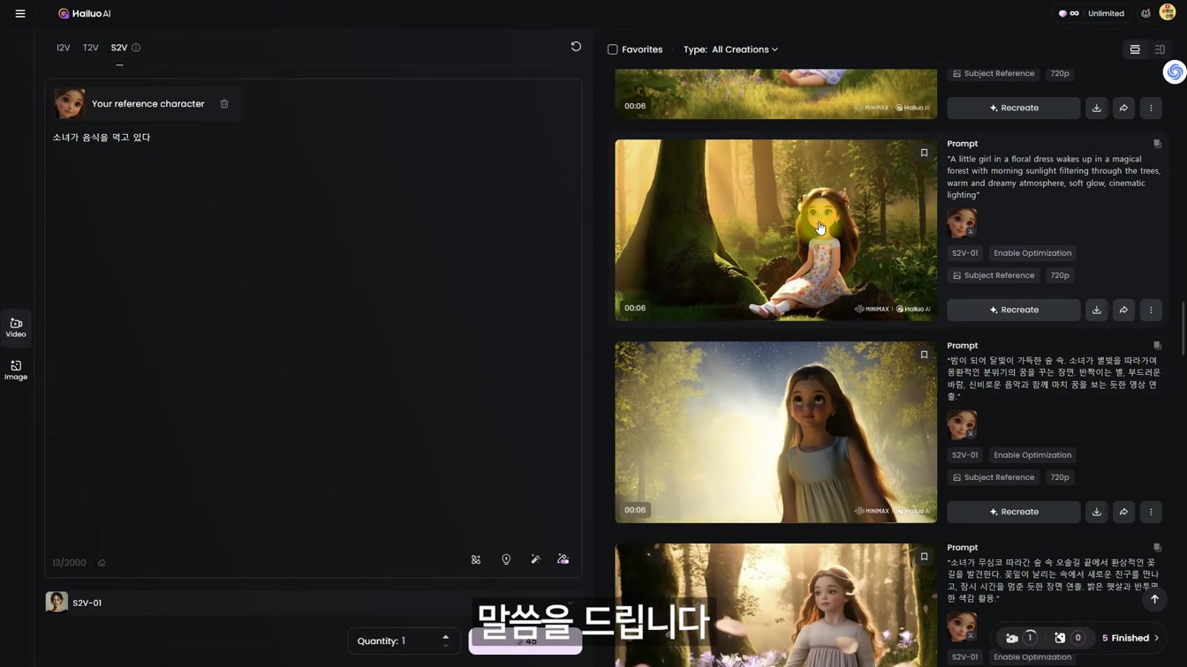Image resolution: width=1187 pixels, height=667 pixels.
Task: Open more options for floral dress video
Action: 1151,310
